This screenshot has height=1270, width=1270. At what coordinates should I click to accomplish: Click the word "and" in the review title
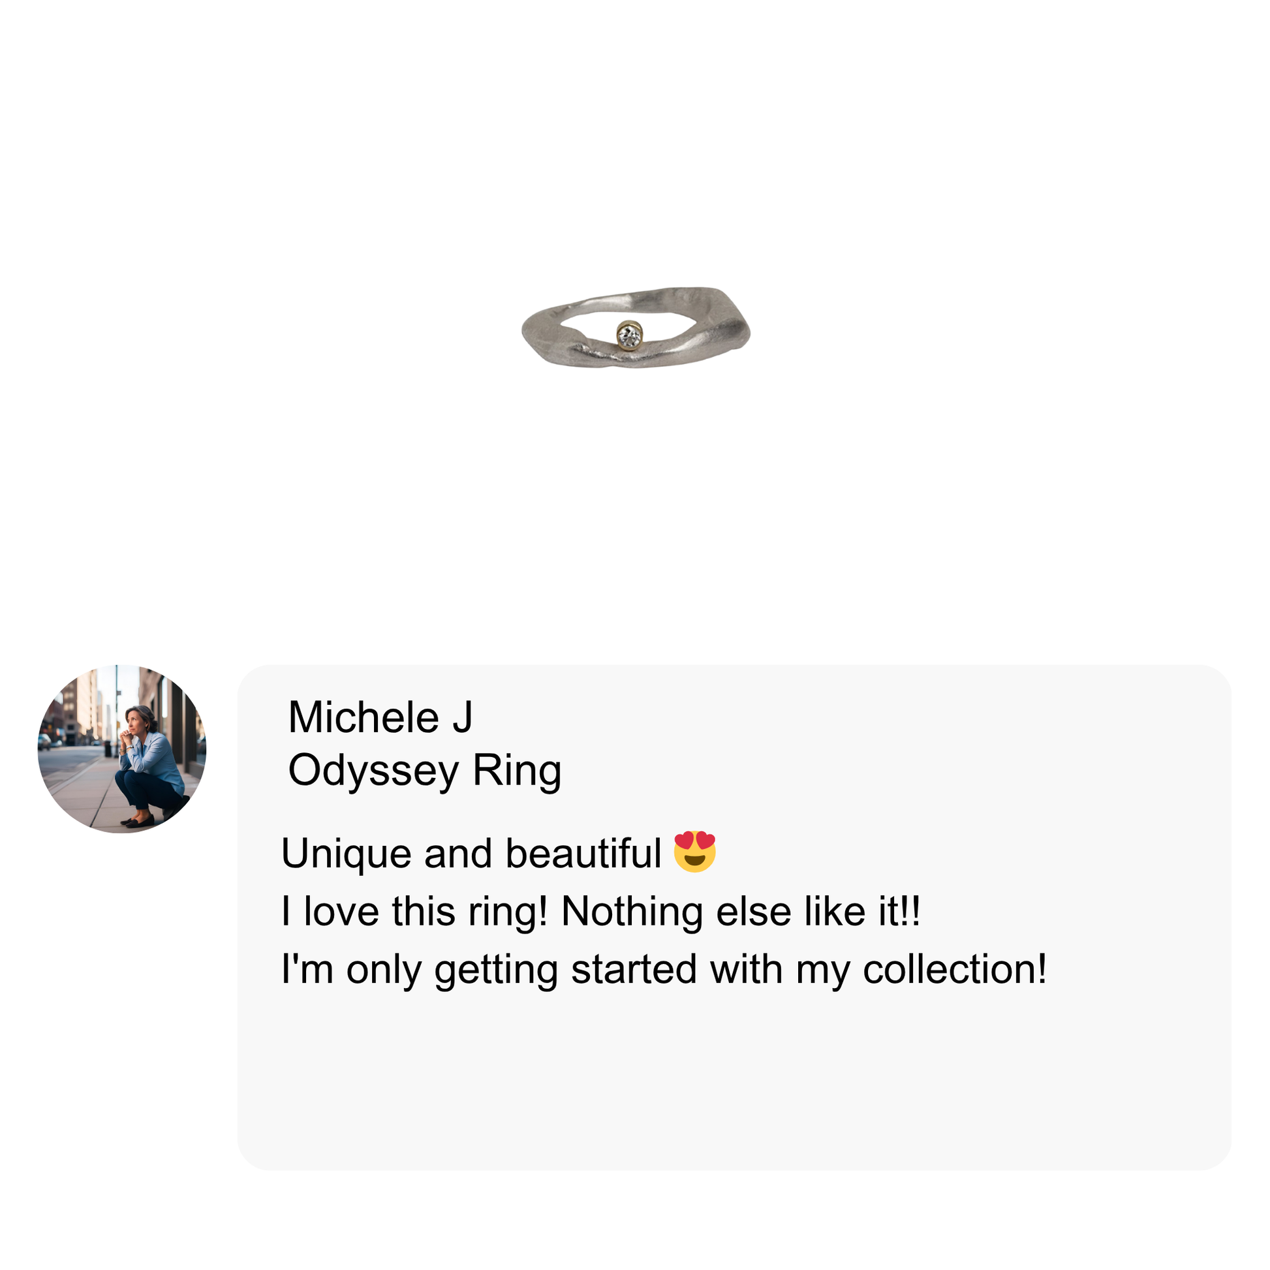click(x=457, y=854)
